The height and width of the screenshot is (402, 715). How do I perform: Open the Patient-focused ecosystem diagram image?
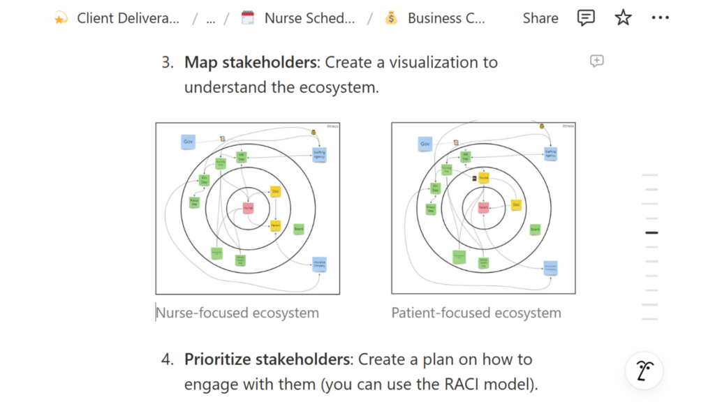(483, 208)
